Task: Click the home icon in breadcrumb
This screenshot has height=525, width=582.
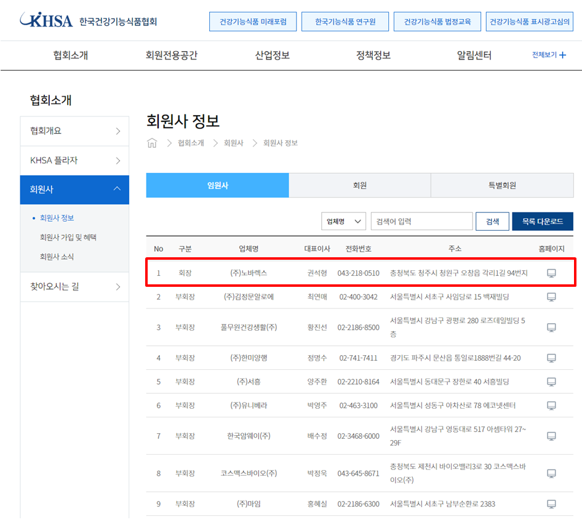Action: point(152,143)
